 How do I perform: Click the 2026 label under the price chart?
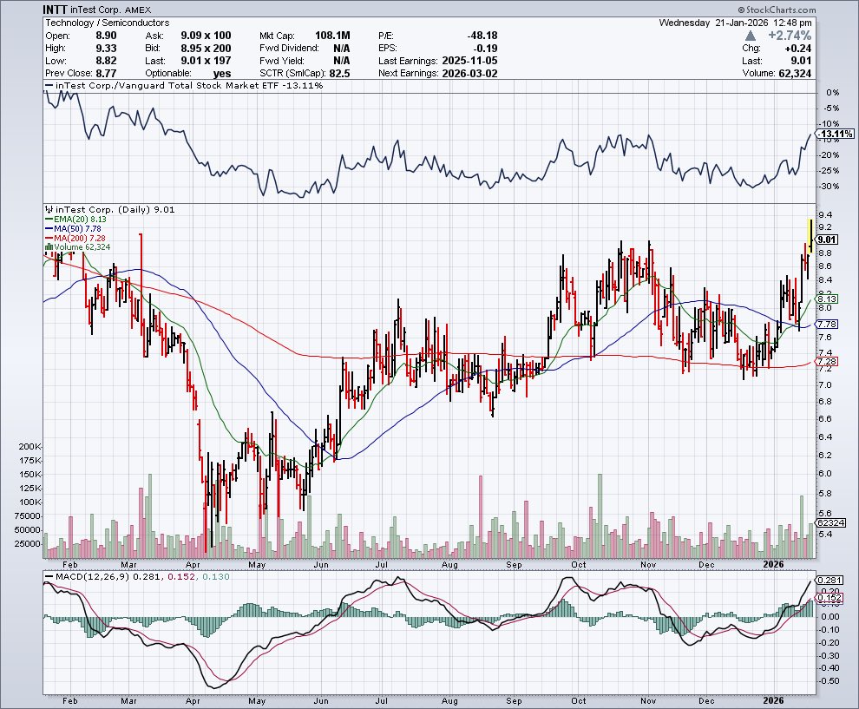[773, 564]
